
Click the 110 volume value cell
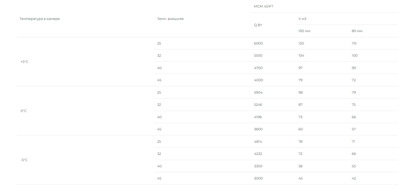tap(354, 43)
